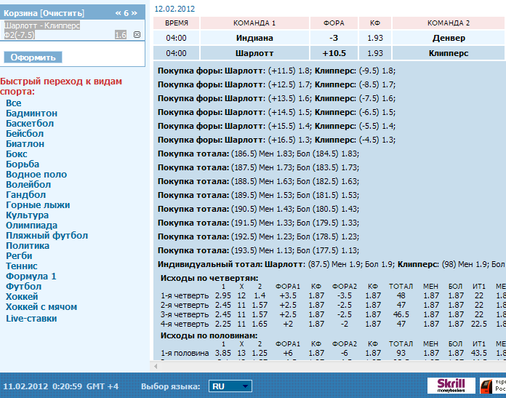Pick Клипперс (-7.5) 1.6 handicap purchase
Screen dimensions: 506x398
[x=377, y=98]
